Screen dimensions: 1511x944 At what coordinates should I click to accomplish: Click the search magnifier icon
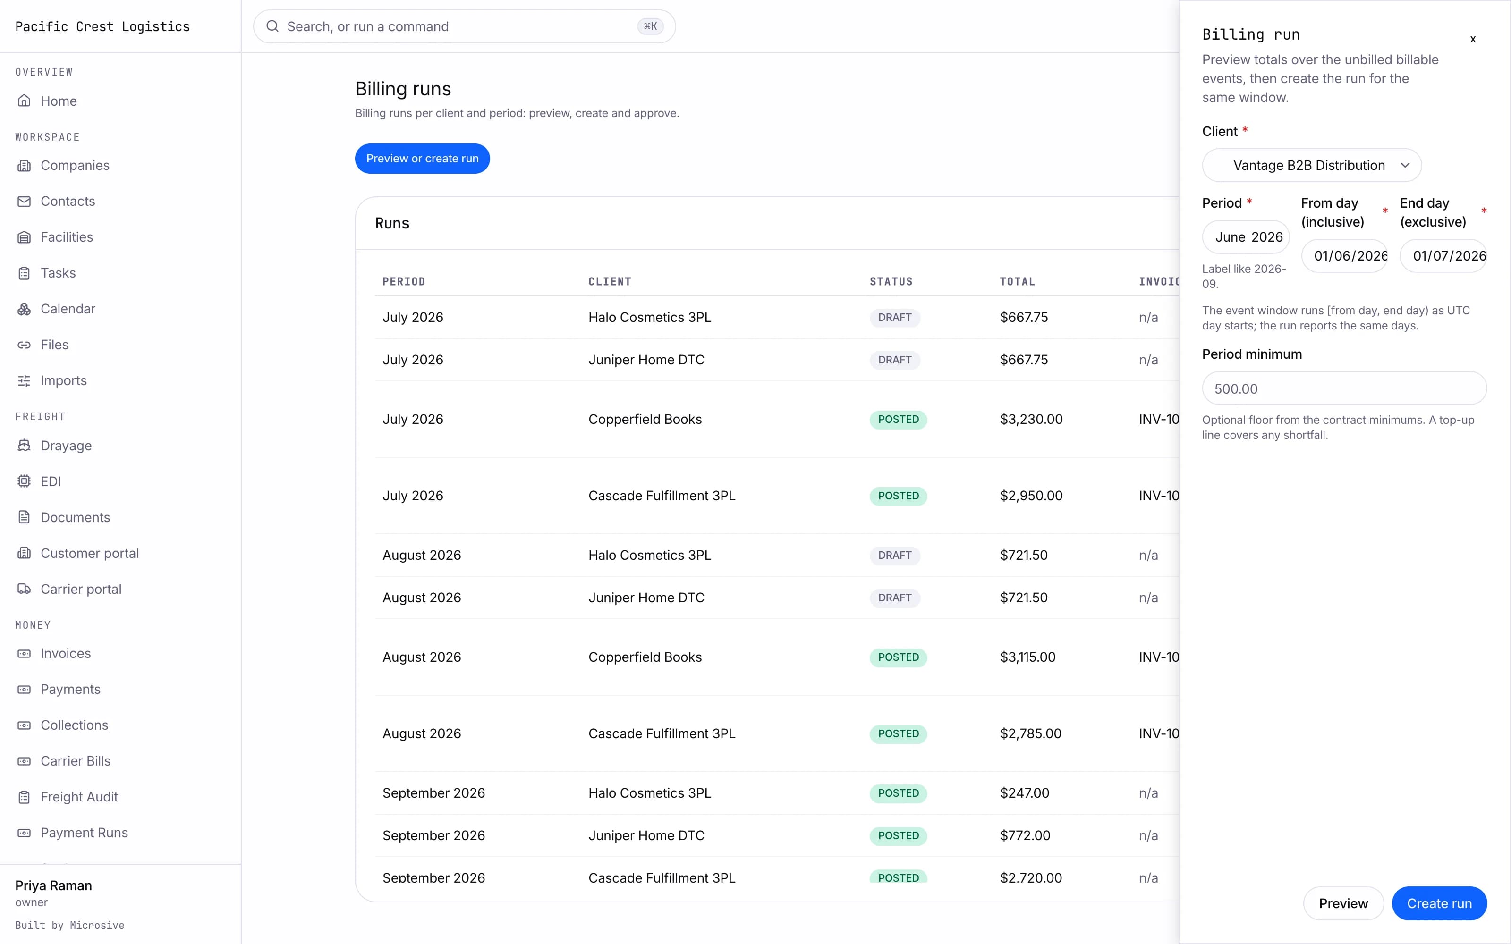coord(272,26)
